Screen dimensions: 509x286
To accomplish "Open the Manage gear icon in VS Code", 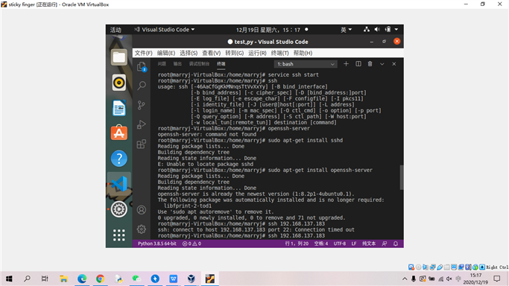I will (142, 229).
